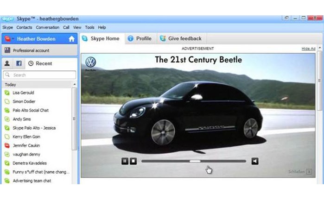
Task: Click the red status icon beside Heather Bowden
Action: coord(7,39)
